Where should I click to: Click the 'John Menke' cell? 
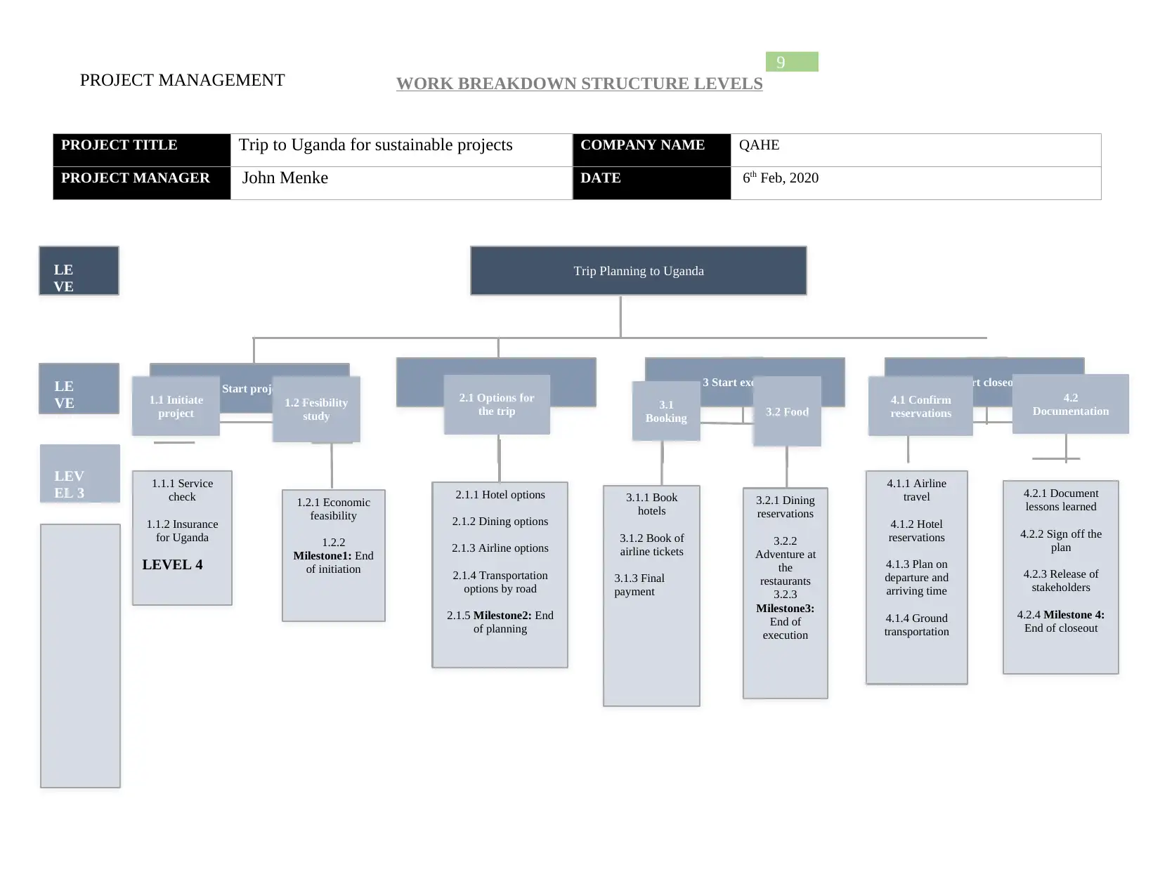tap(401, 183)
